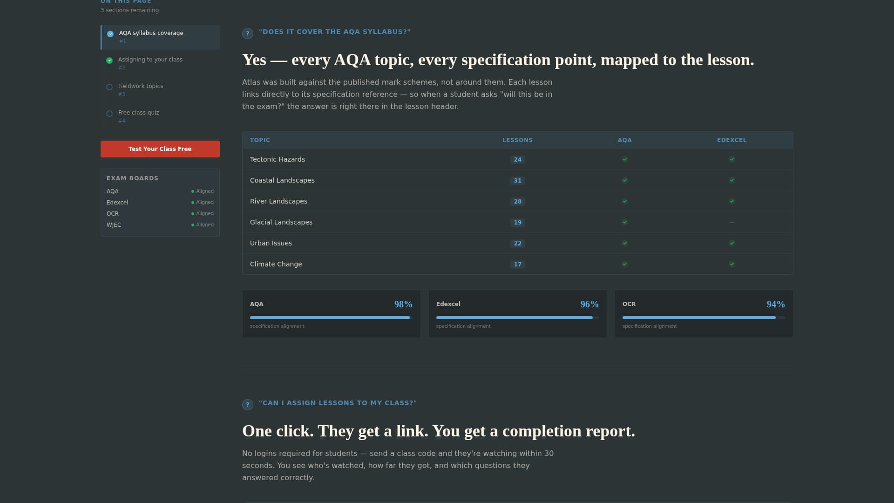Click the empty circle beside Free class quiz
The height and width of the screenshot is (503, 894).
tap(109, 114)
